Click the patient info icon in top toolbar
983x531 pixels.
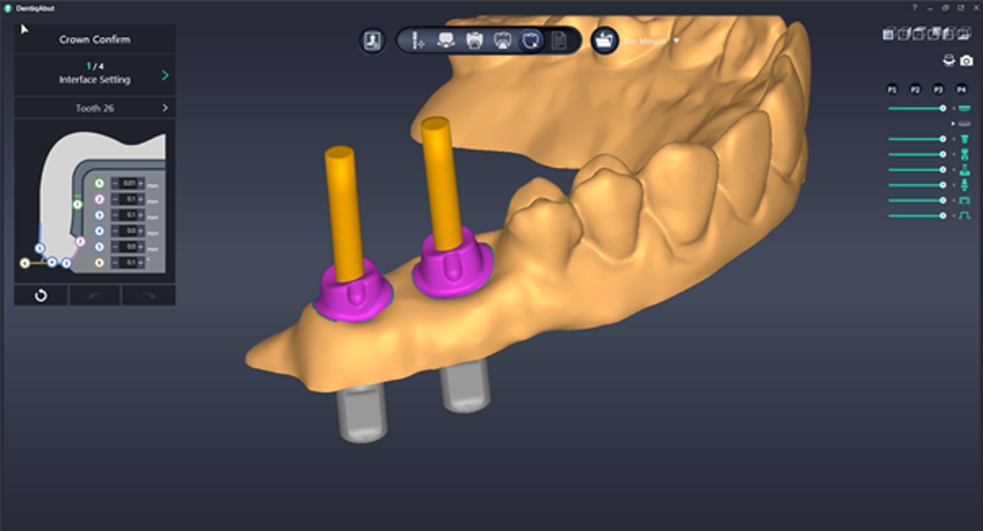coord(372,41)
